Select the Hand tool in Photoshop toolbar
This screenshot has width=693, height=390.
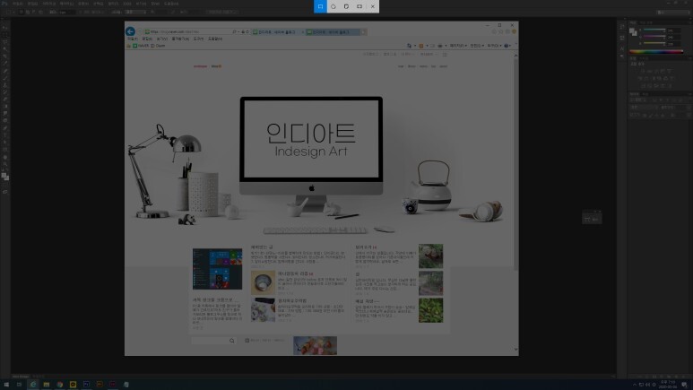4,157
